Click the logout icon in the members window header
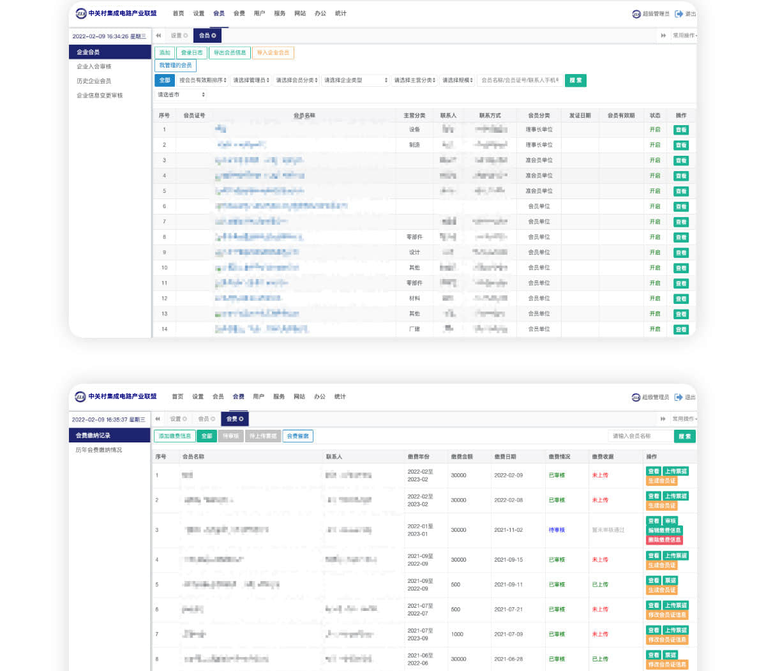766x671 pixels. [679, 13]
